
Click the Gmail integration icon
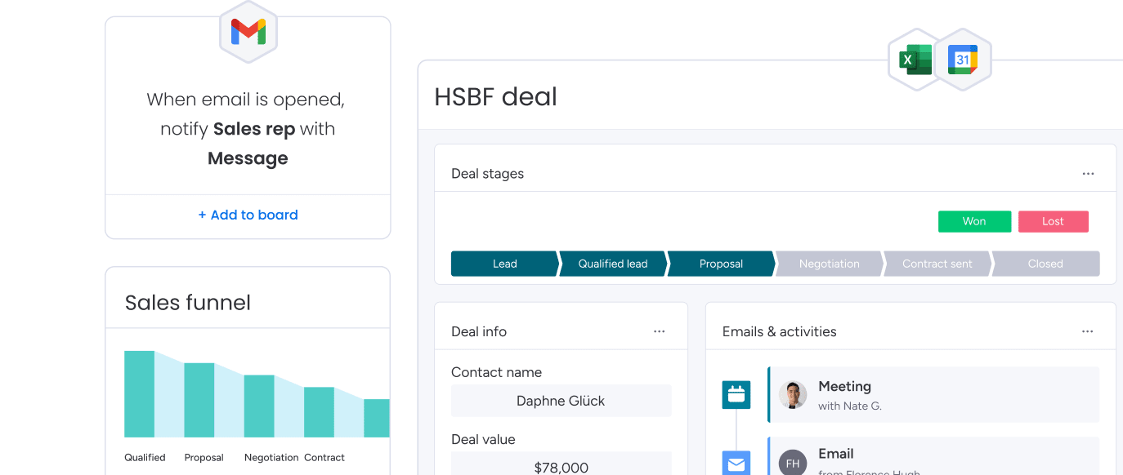[x=248, y=33]
